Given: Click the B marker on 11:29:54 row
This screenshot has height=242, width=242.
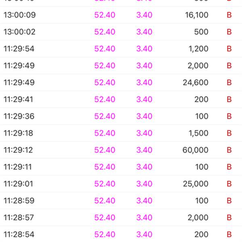Looking at the screenshot, I should (229, 49).
